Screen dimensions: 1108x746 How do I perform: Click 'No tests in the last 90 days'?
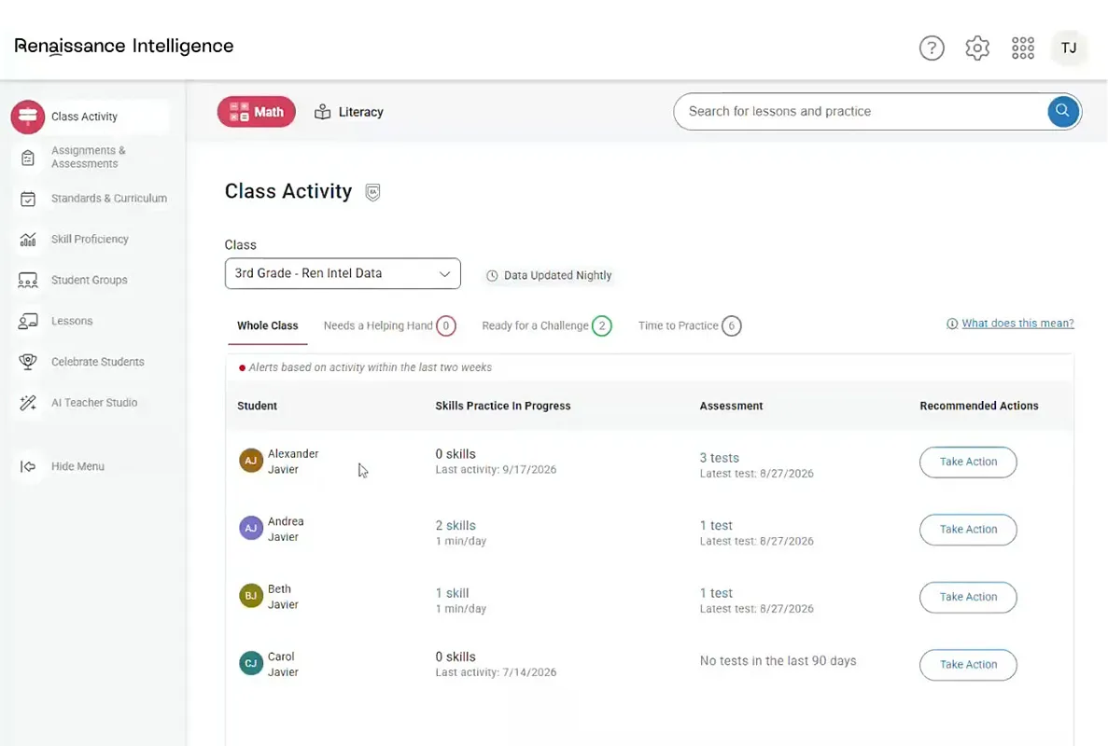(x=778, y=660)
